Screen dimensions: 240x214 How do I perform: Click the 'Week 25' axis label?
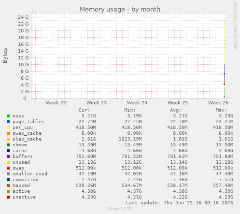(178, 103)
